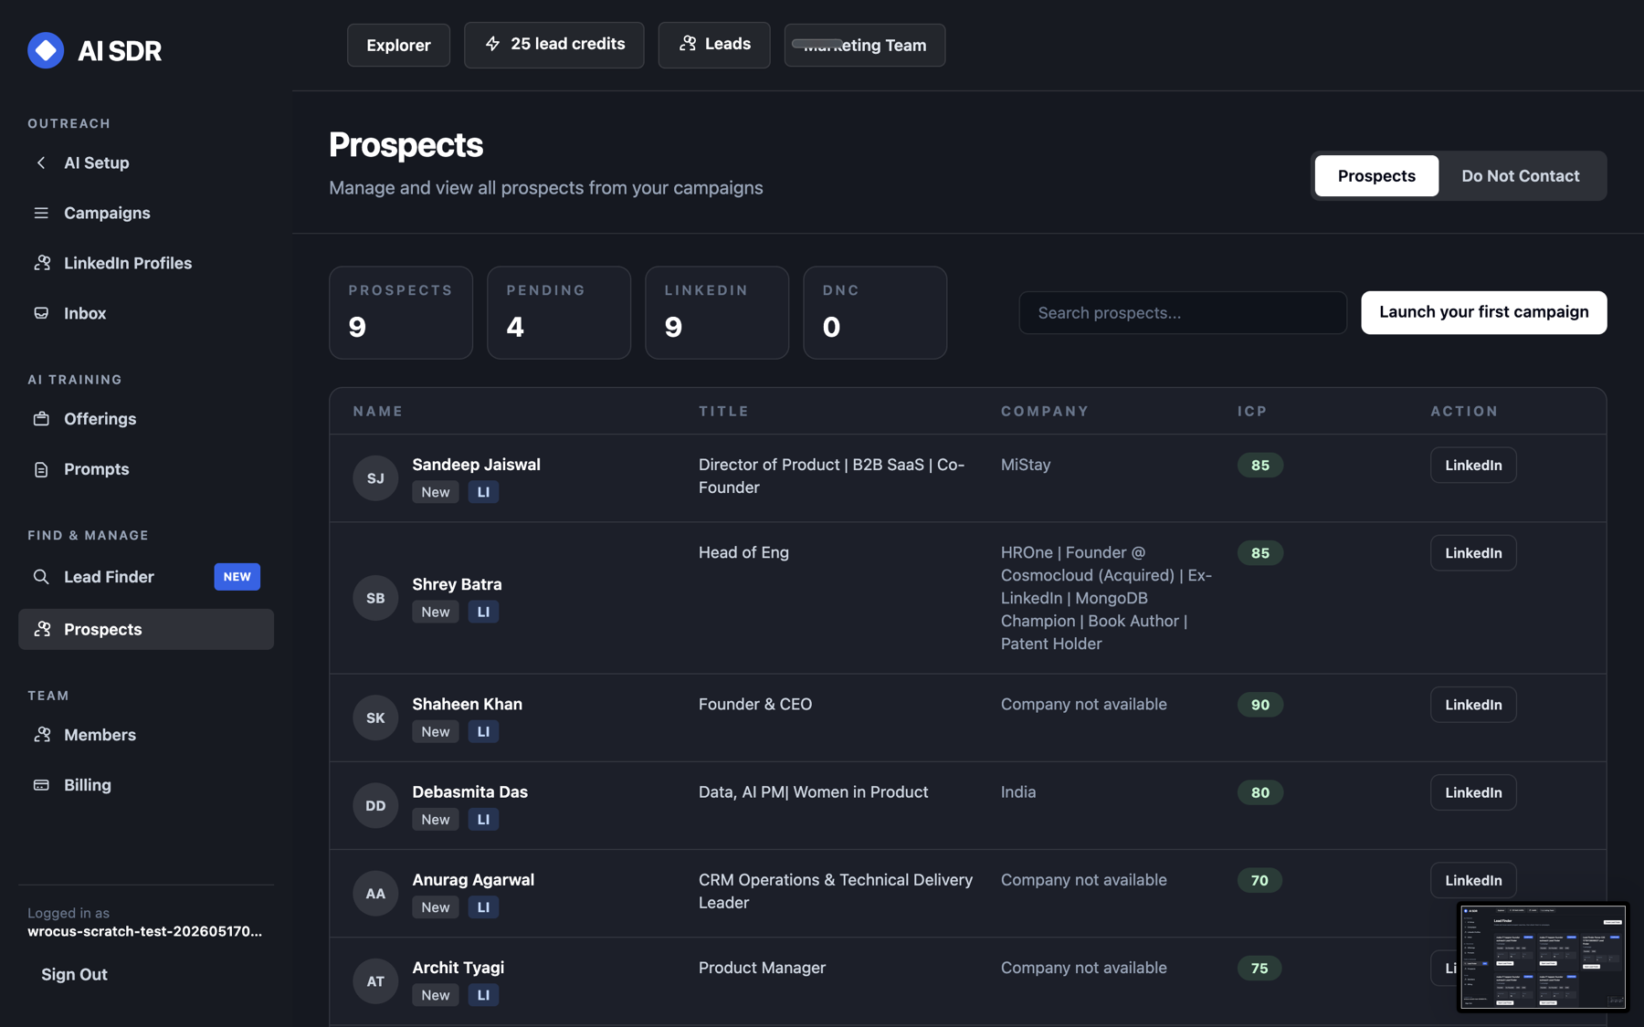
Task: Click the LI badge under Shaheen Khan
Action: 483,731
